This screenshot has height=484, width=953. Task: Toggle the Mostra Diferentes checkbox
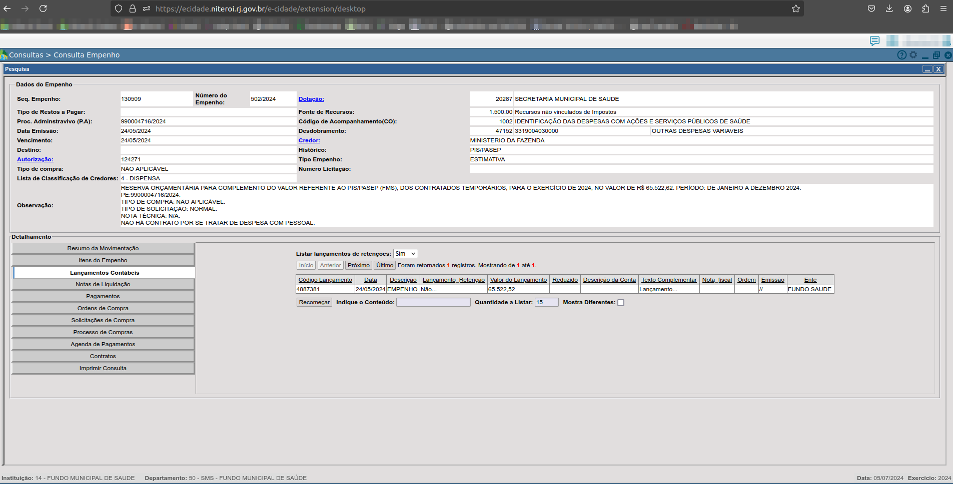[621, 303]
